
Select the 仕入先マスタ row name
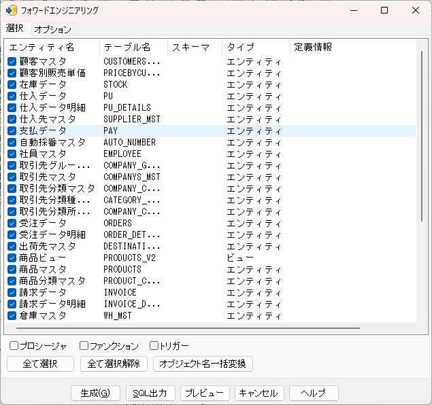click(48, 119)
